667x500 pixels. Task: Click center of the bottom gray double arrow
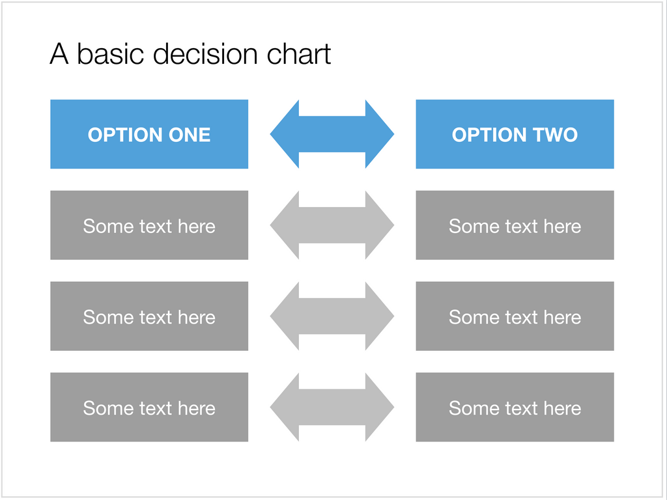pyautogui.click(x=332, y=407)
